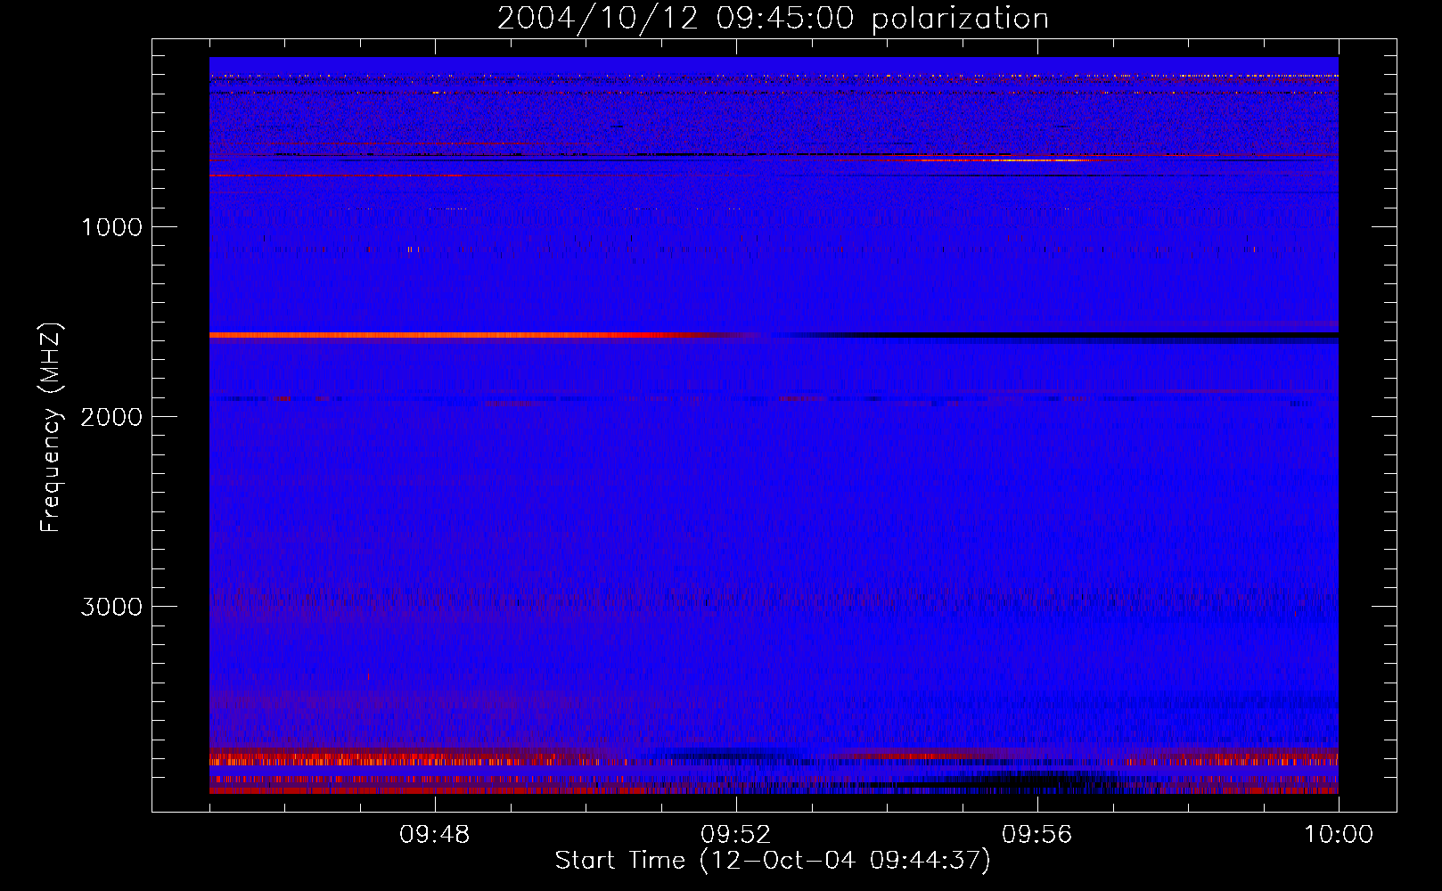Click the plot title '2004/10/12 09:45:00 polarization'
This screenshot has height=891, width=1442.
pyautogui.click(x=773, y=19)
